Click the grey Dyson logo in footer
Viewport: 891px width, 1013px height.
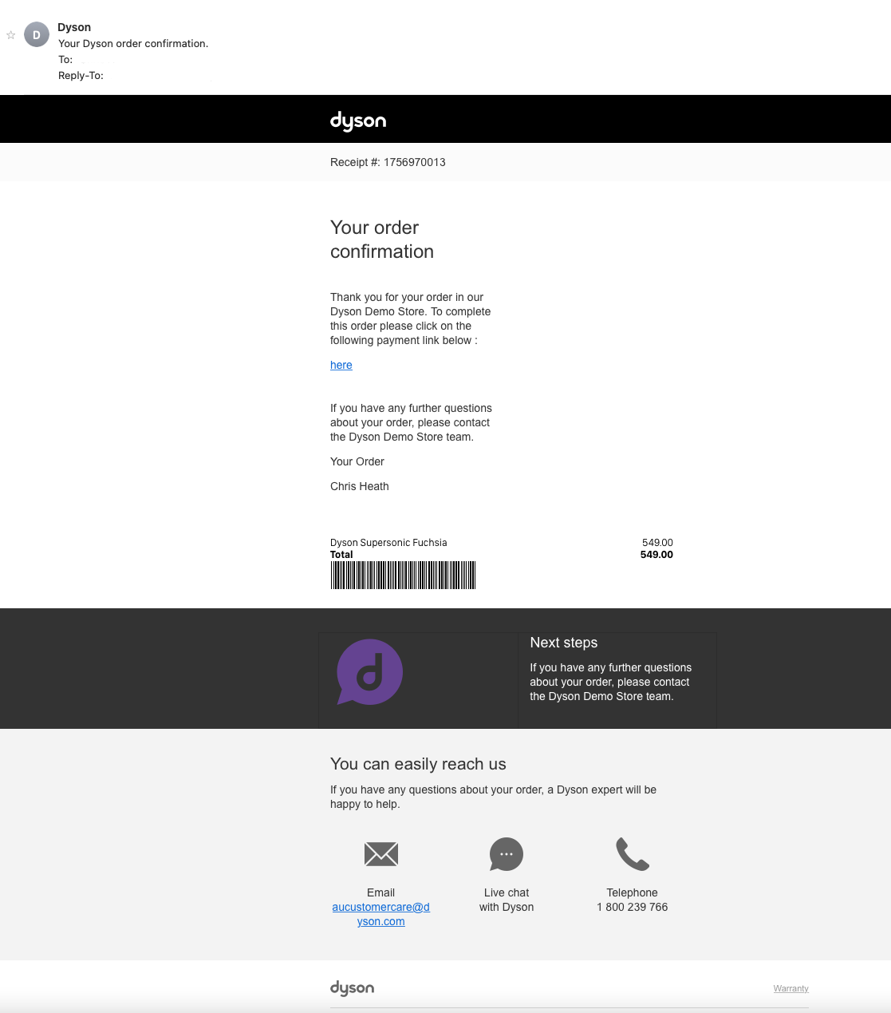[x=352, y=988]
